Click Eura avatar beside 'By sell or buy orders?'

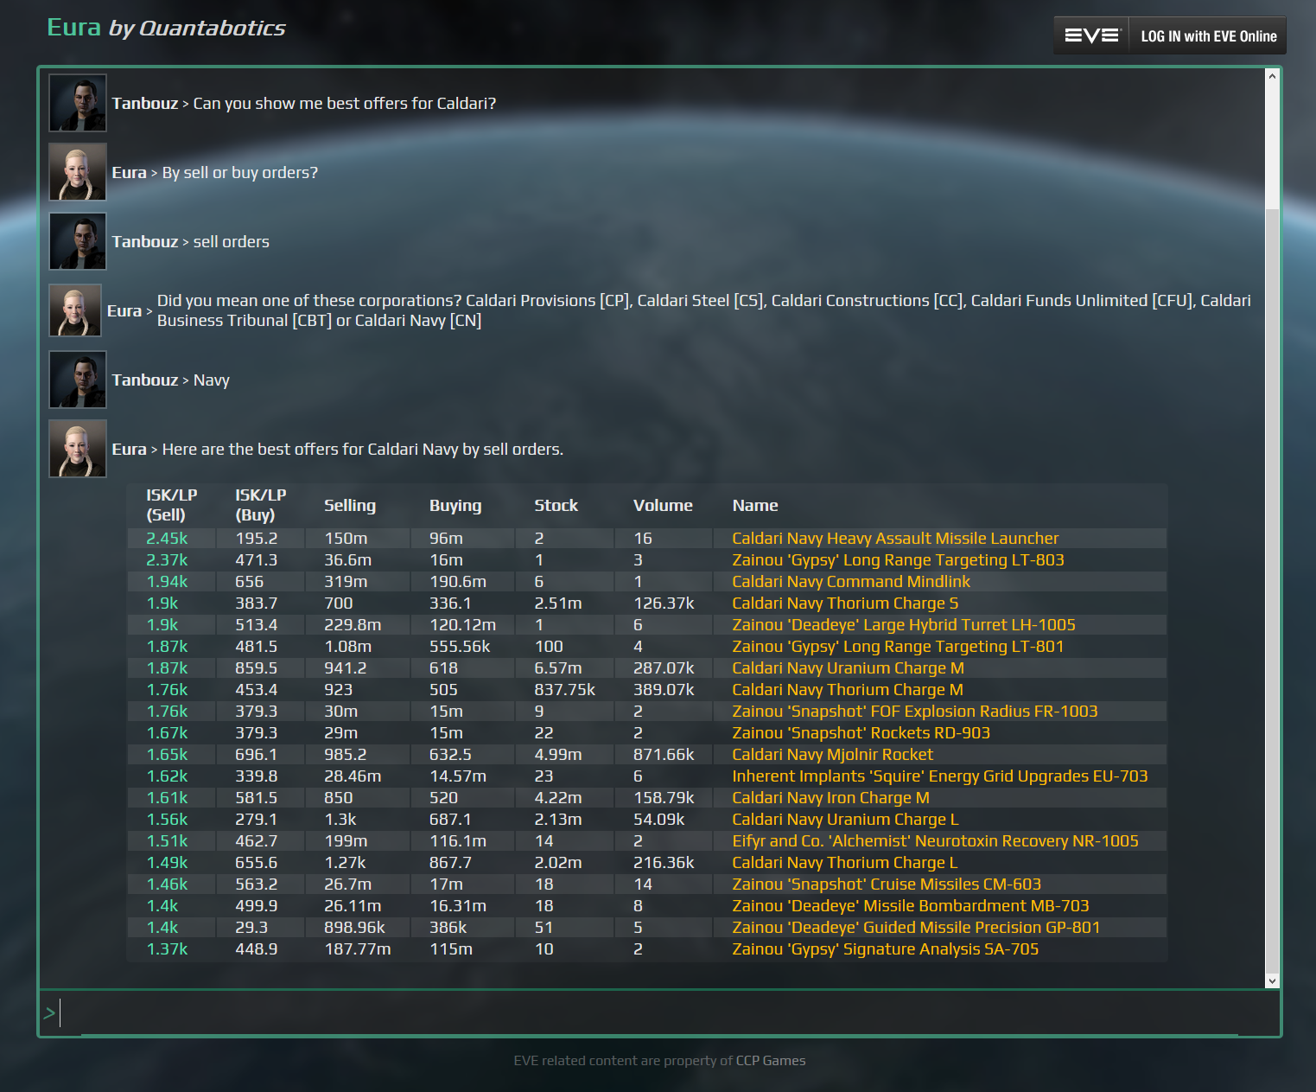(x=78, y=172)
